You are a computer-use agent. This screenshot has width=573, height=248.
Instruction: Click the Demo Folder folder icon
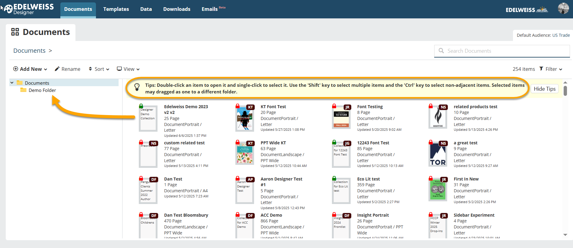click(23, 90)
